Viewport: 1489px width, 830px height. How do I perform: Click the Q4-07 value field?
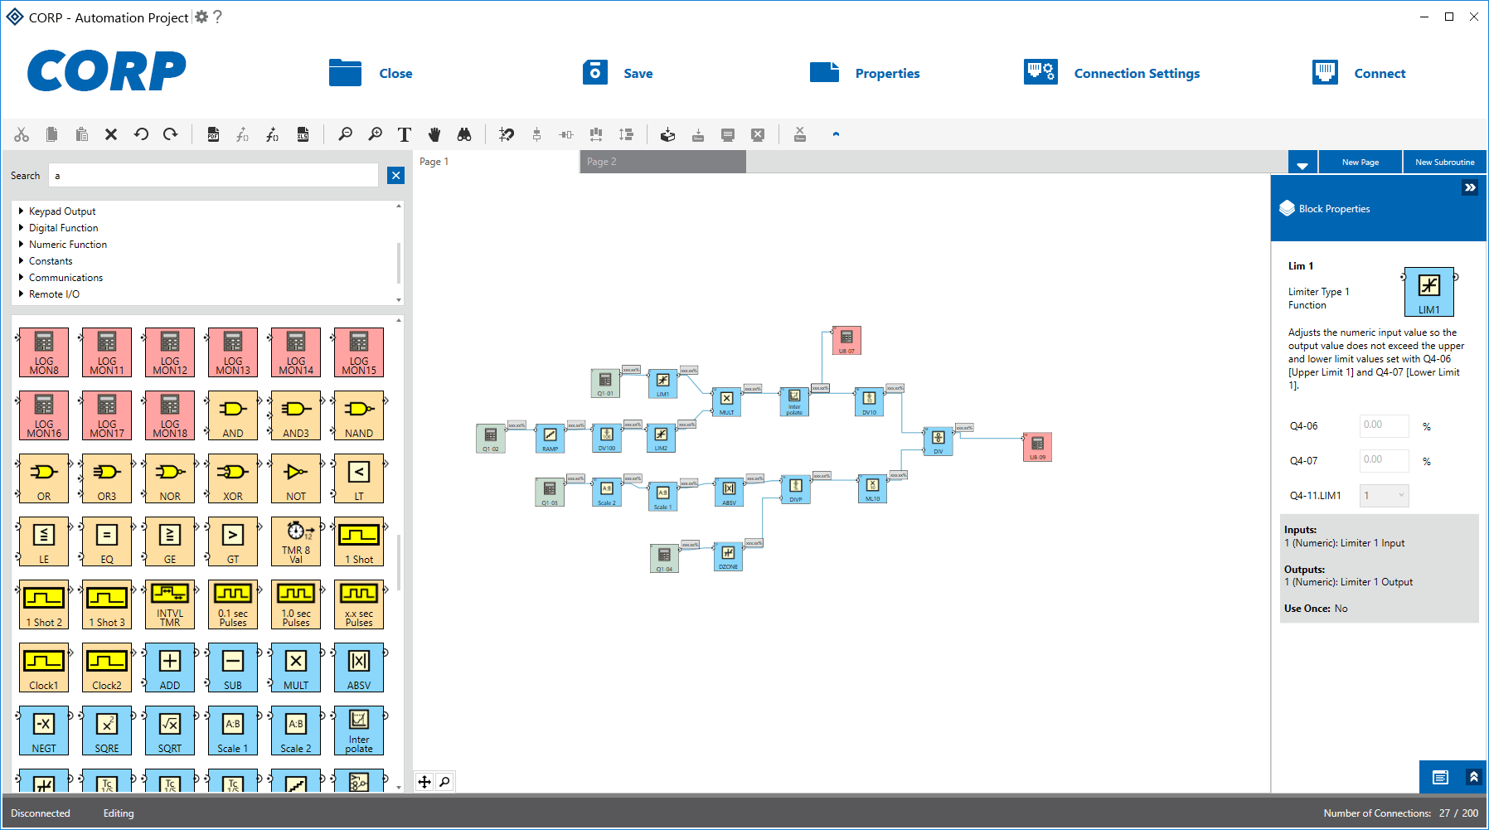1384,460
